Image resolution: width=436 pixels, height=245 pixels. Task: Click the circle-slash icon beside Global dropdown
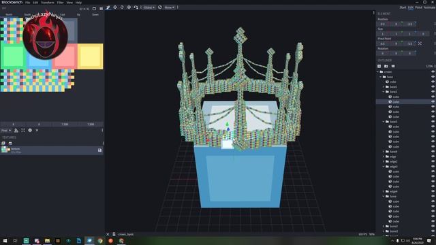pyautogui.click(x=160, y=7)
